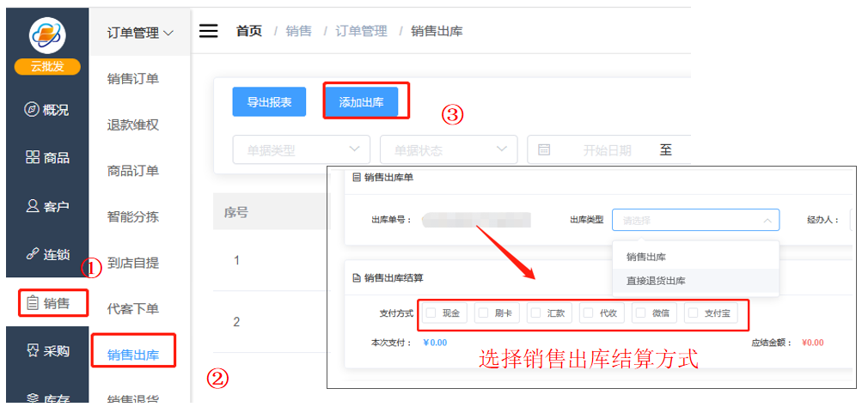The height and width of the screenshot is (413, 862).
Task: Click the 经办人 label
Action: (823, 220)
